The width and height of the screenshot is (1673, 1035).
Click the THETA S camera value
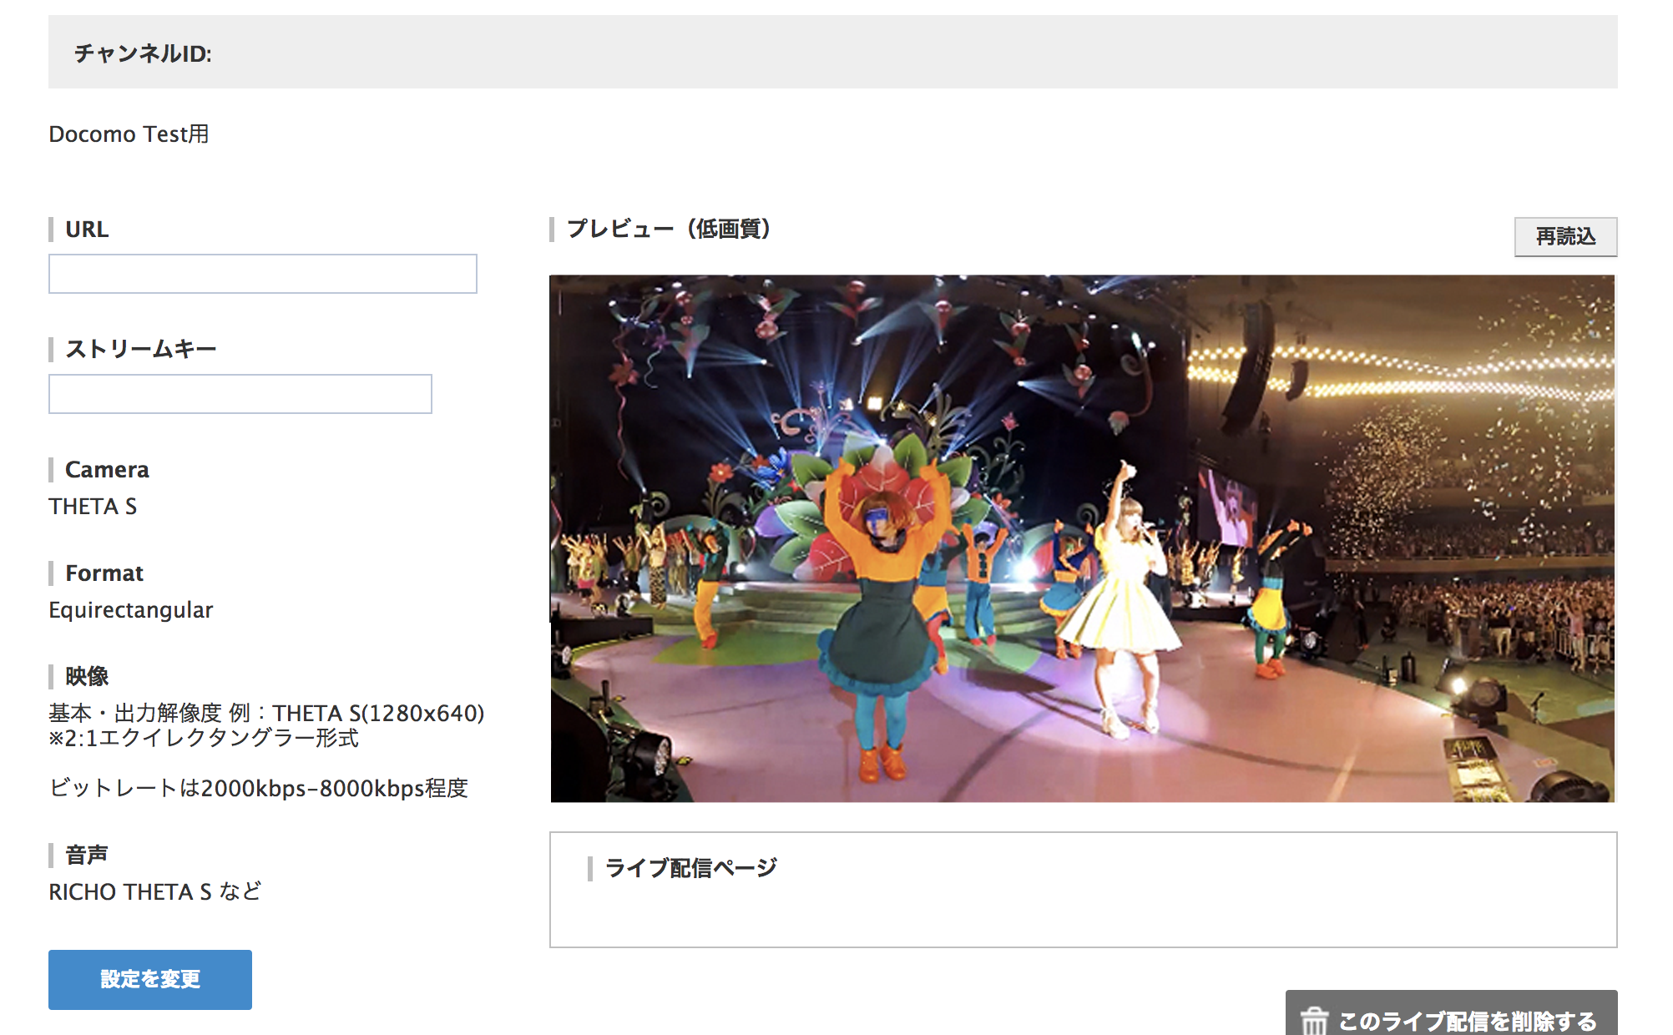(x=93, y=507)
